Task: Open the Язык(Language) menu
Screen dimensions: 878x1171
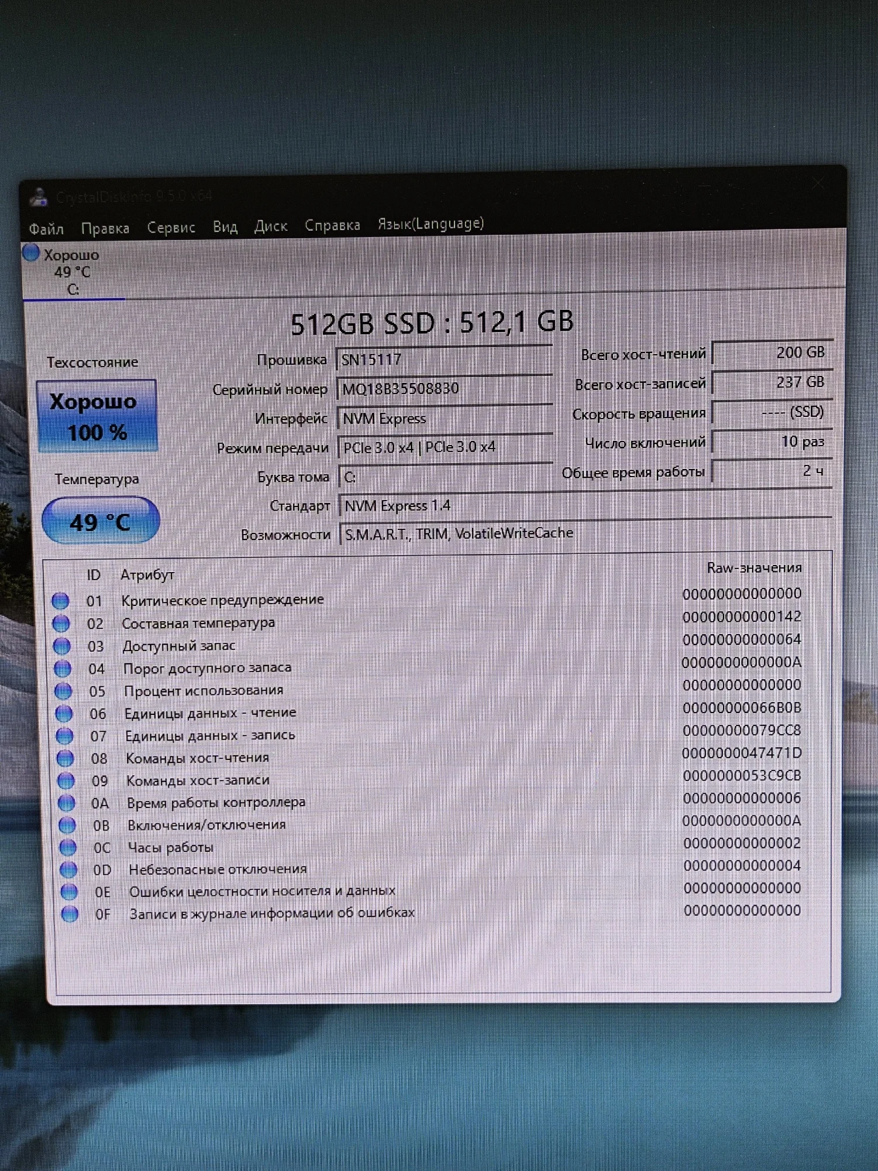Action: (x=431, y=224)
